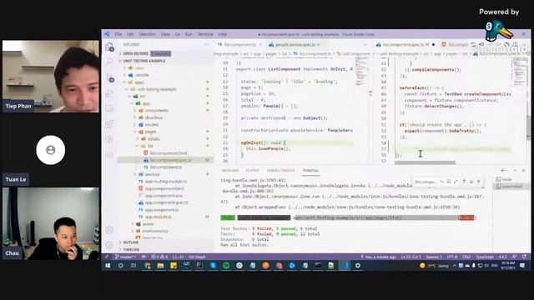The height and width of the screenshot is (300, 534).
Task: Open app.component.html in the explorer
Action: [x=164, y=188]
